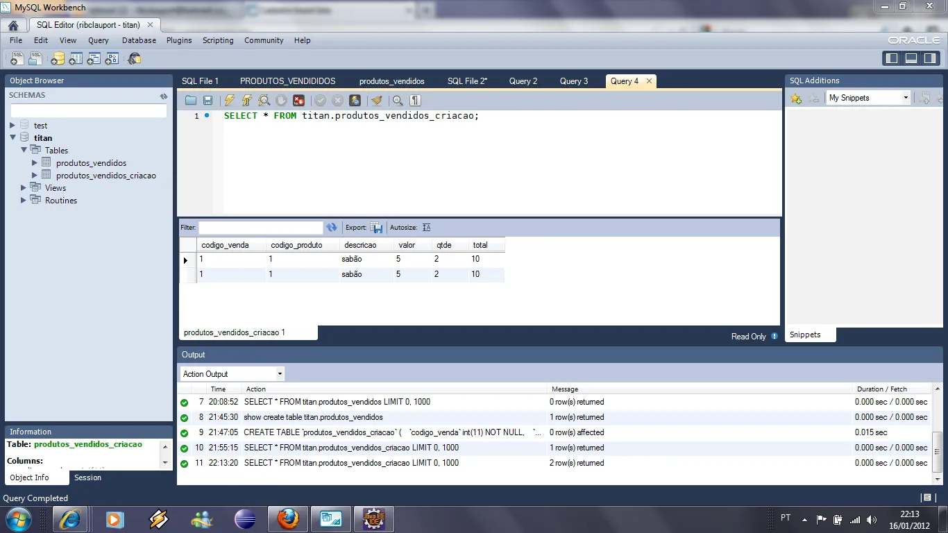Open the Home screen tab icon
The image size is (948, 533).
click(13, 25)
